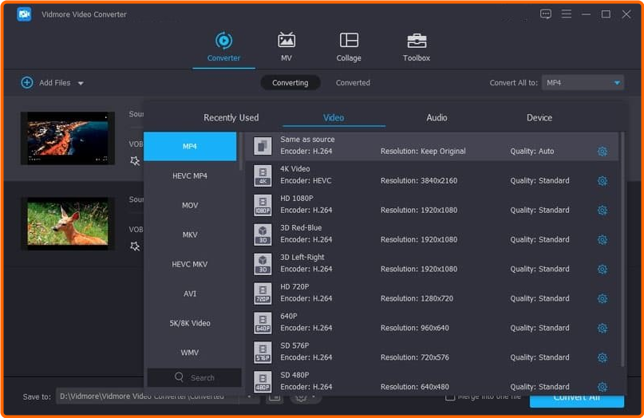Open settings gear for 3D Red-Blue preset
The height and width of the screenshot is (418, 644).
[x=603, y=240]
